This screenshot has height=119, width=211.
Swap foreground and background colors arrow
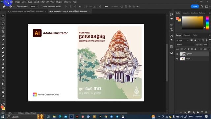coord(4,104)
